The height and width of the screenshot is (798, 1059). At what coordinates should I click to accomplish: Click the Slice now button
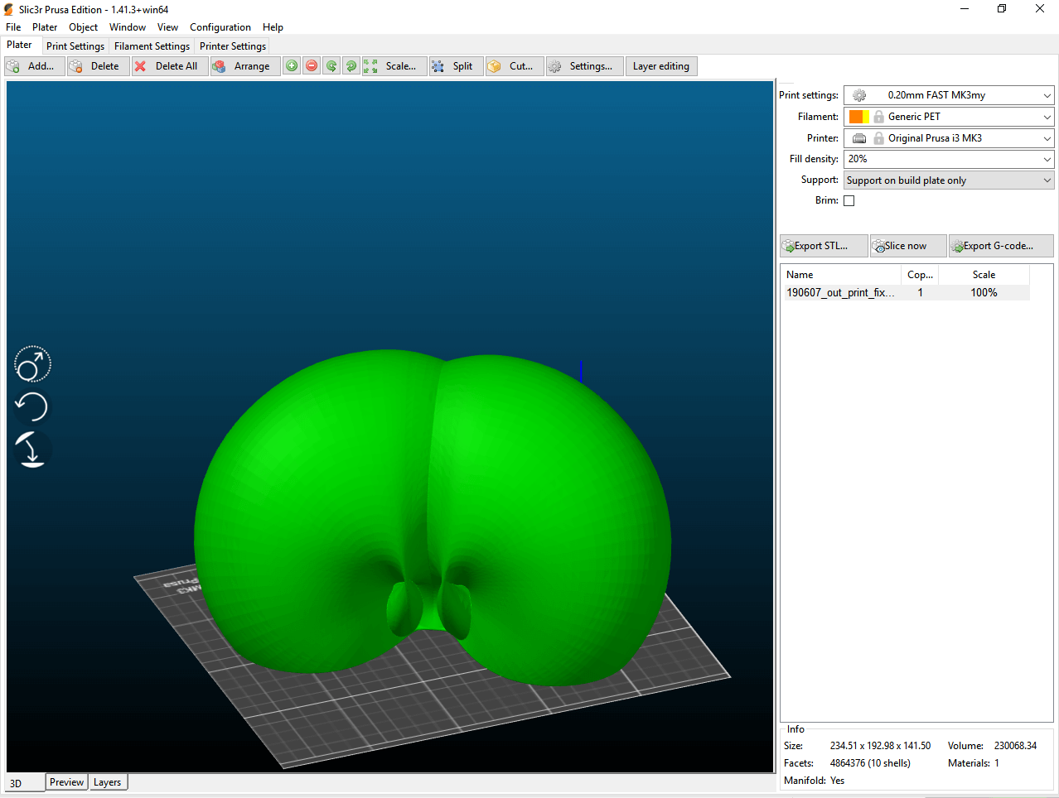coord(908,246)
